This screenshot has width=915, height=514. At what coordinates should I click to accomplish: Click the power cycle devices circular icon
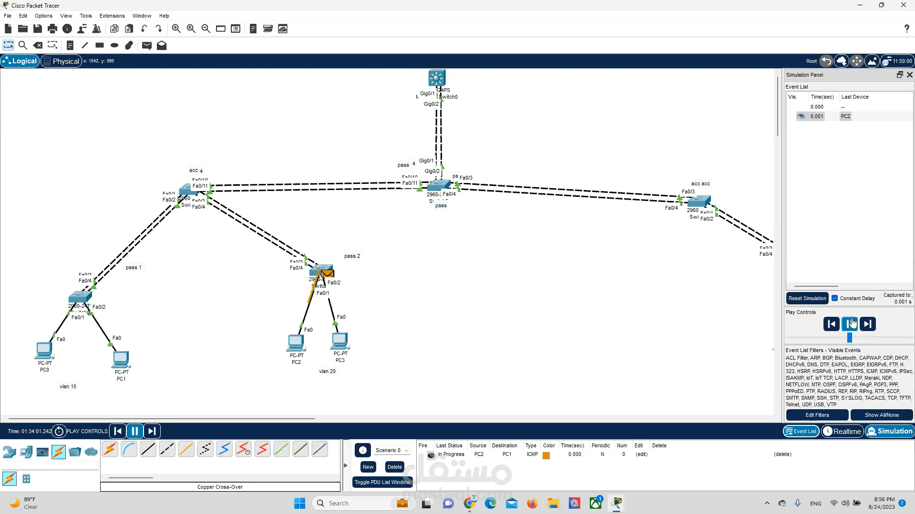pyautogui.click(x=59, y=431)
